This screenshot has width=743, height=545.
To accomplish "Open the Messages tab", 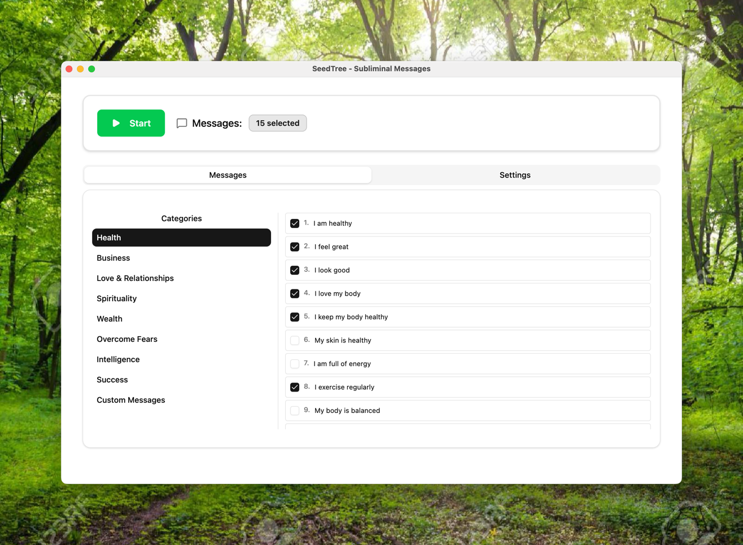I will coord(228,175).
